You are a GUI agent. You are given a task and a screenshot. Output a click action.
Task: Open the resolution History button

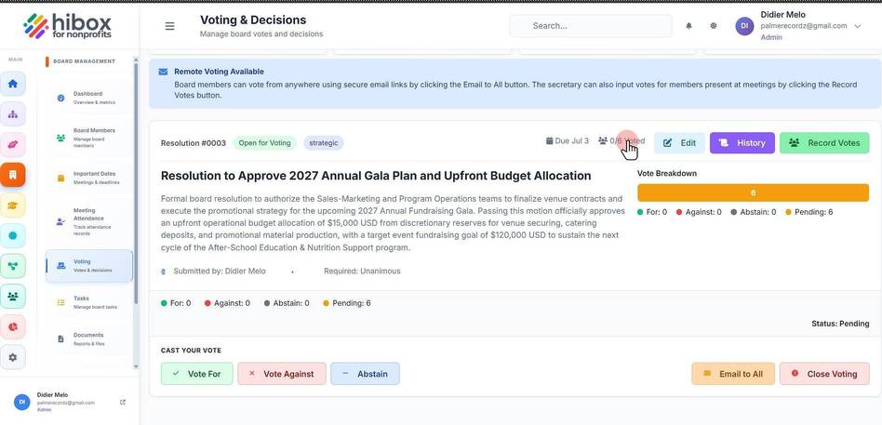742,143
